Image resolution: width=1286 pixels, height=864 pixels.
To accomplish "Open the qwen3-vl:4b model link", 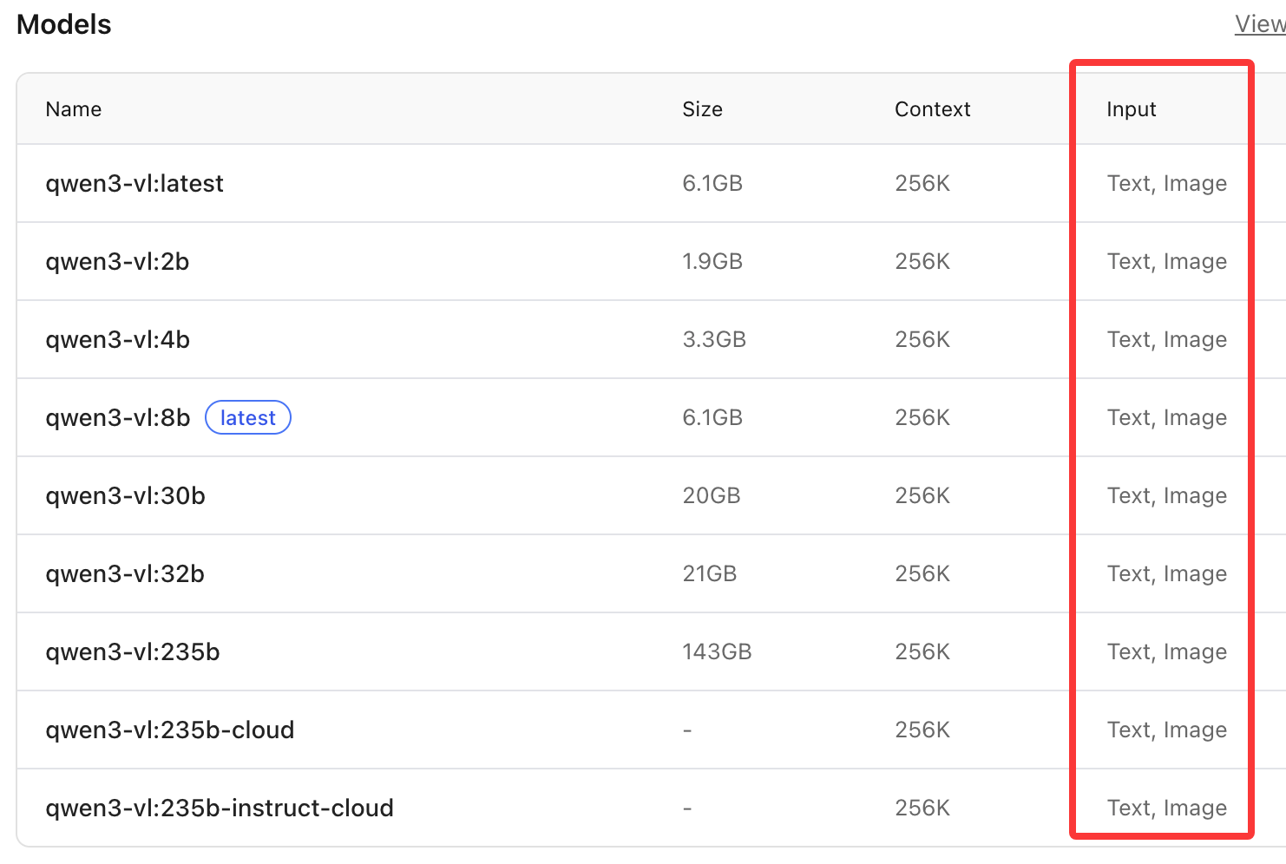I will coord(117,340).
